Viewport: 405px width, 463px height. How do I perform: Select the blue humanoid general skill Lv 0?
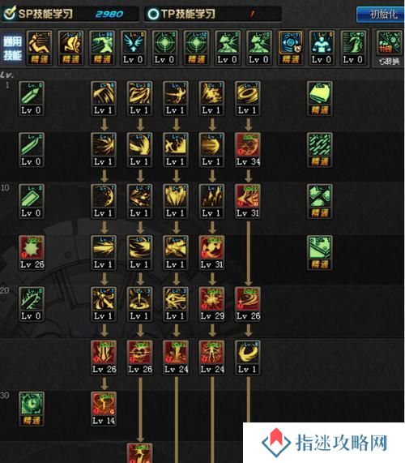pyautogui.click(x=322, y=48)
